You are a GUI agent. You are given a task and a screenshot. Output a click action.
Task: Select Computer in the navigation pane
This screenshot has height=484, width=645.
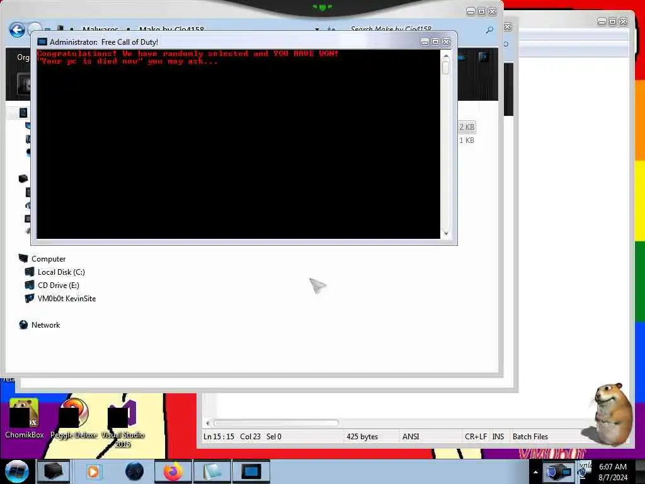[49, 259]
